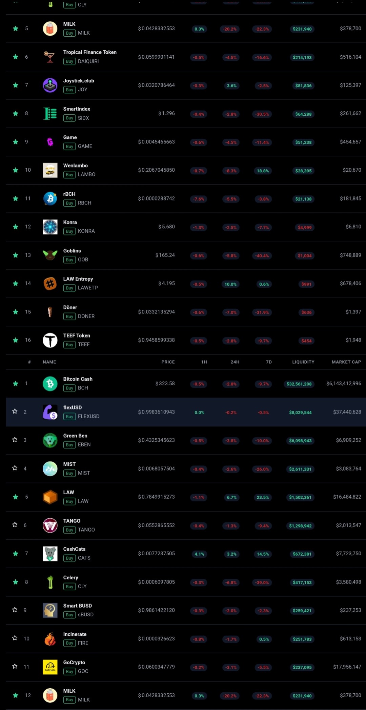Sort by 7D change header
The image size is (366, 710).
(x=269, y=362)
